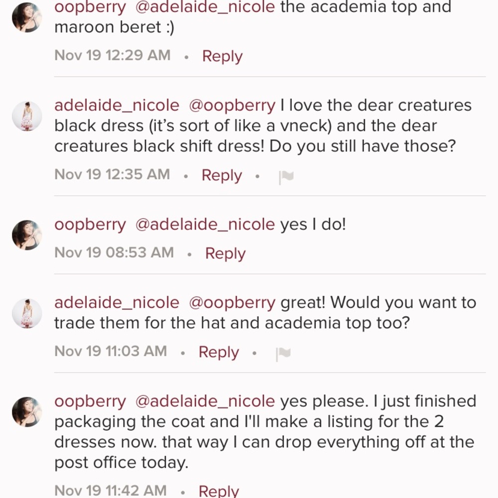Image resolution: width=498 pixels, height=498 pixels.
Task: Click the Nov 19 11:03 AM timestamp
Action: click(110, 351)
